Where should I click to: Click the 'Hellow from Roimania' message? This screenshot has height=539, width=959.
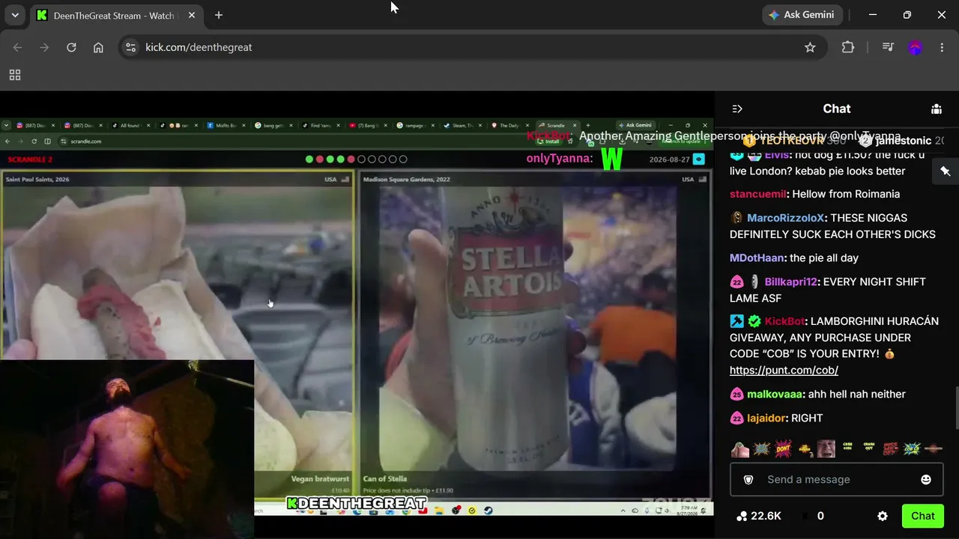pyautogui.click(x=846, y=194)
